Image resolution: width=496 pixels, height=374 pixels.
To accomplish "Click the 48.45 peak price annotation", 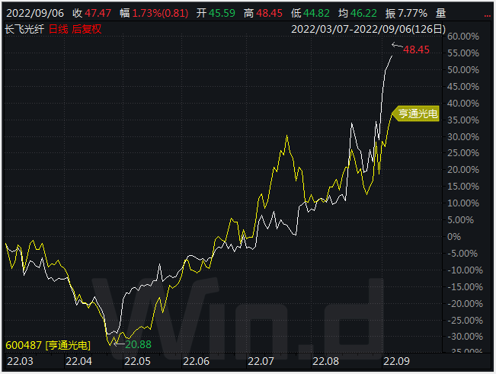I will pyautogui.click(x=416, y=50).
